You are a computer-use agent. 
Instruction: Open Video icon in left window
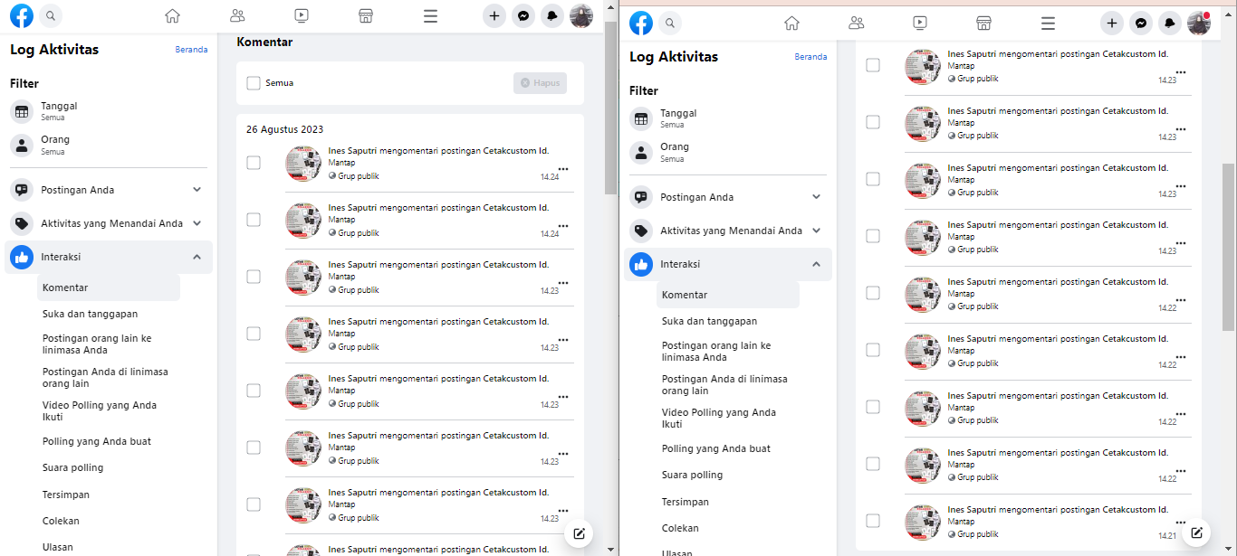[302, 15]
